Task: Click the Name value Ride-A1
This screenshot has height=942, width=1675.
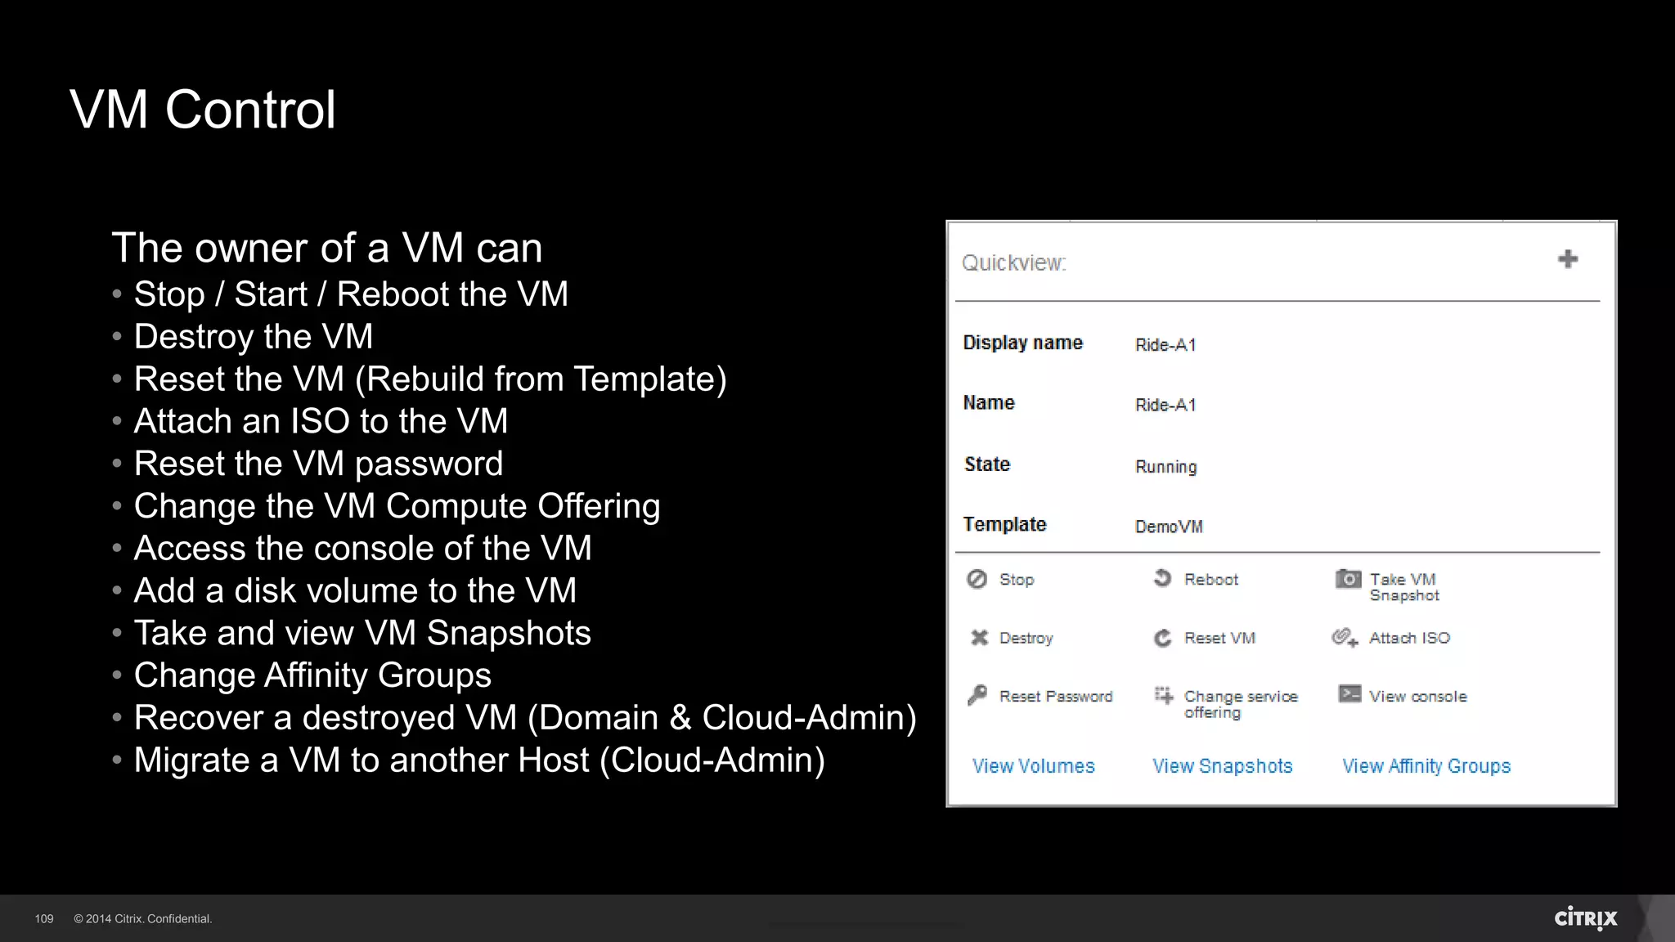Action: point(1165,405)
